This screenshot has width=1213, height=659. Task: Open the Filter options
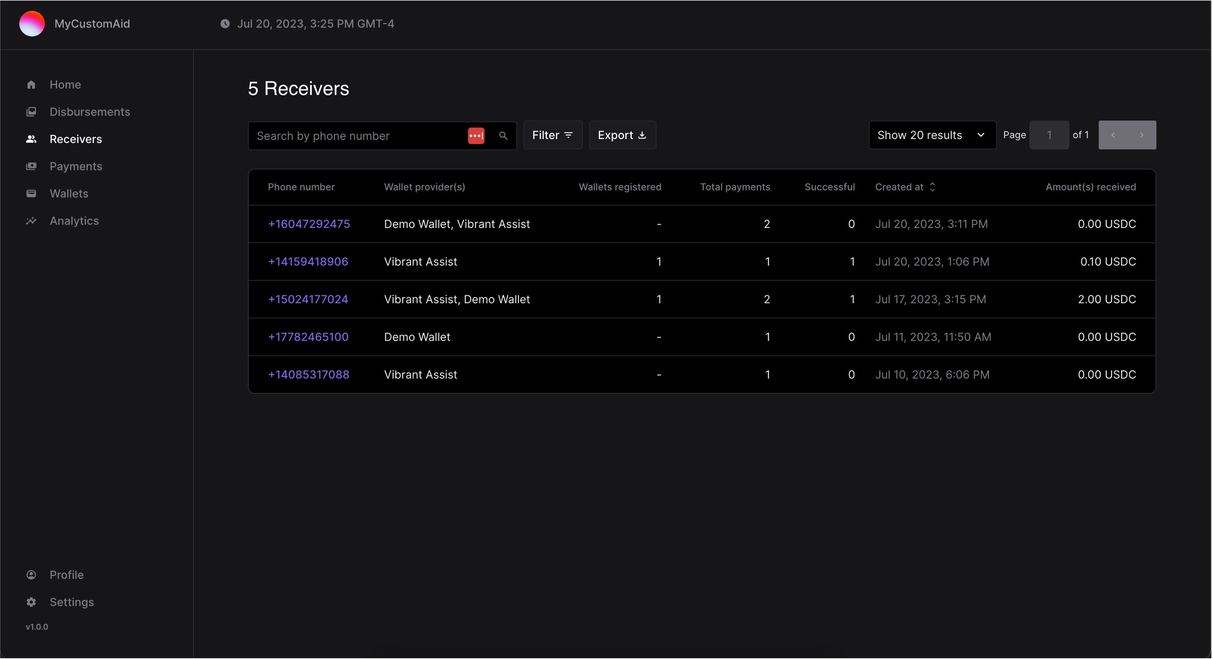pyautogui.click(x=552, y=135)
